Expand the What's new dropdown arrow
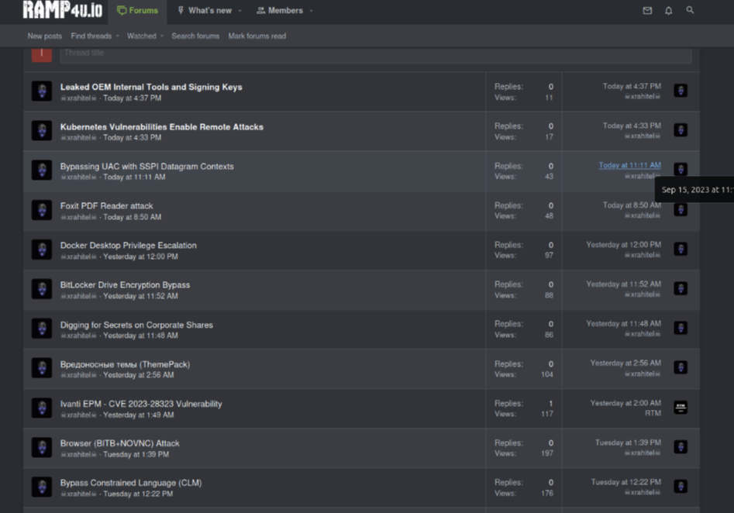 (x=240, y=11)
